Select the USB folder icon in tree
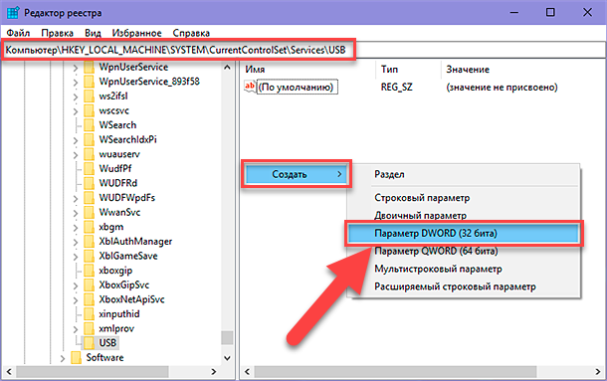 [x=89, y=342]
